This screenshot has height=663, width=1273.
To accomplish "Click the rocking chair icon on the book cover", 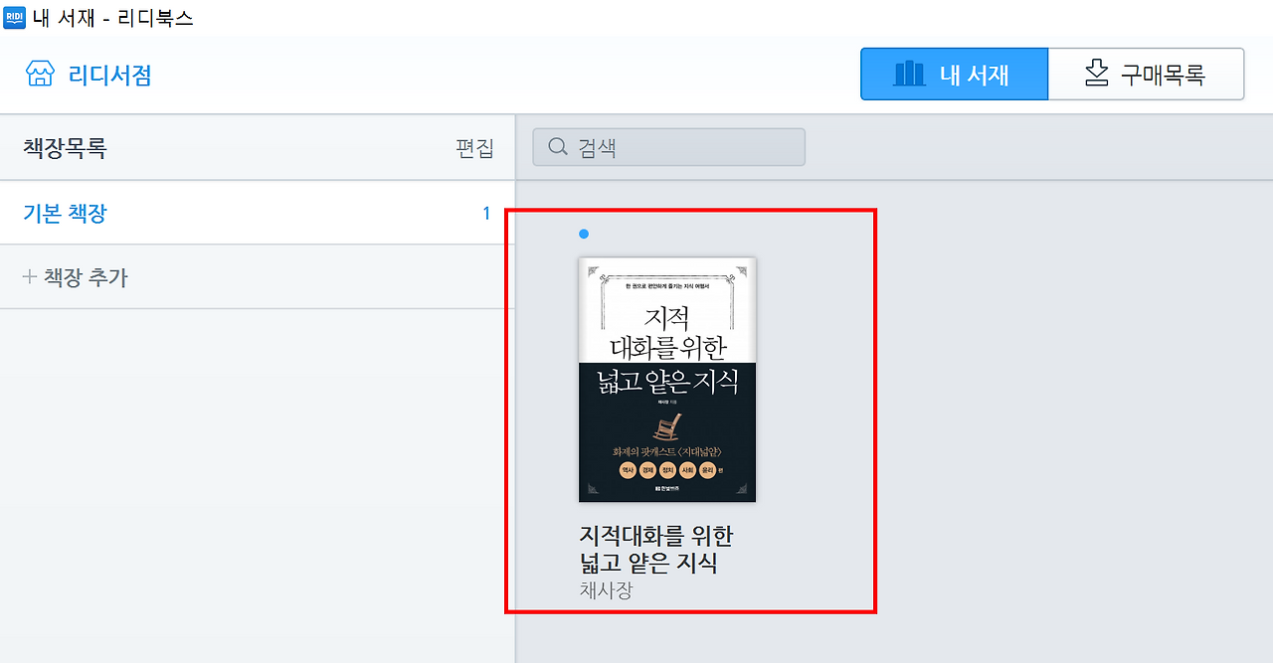I will tap(666, 425).
